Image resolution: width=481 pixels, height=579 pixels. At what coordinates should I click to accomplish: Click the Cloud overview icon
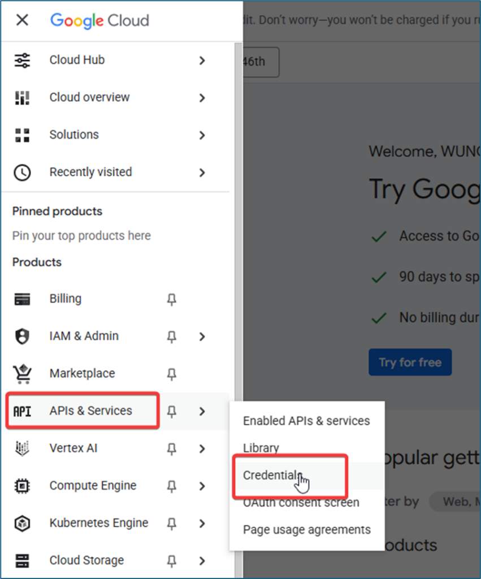[x=22, y=98]
